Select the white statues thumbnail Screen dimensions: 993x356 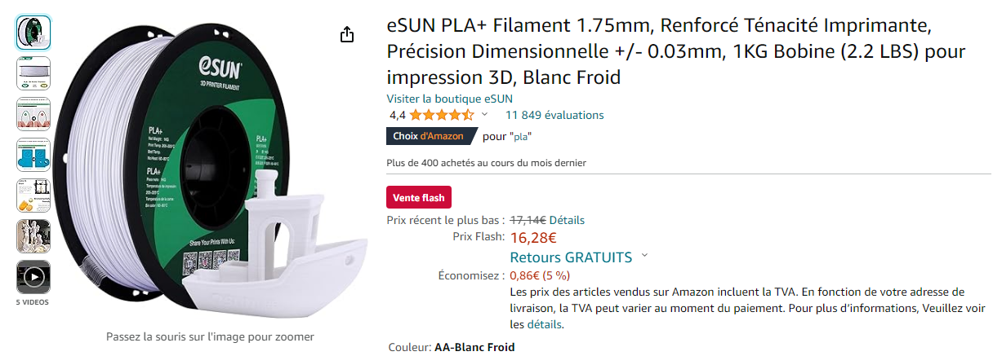click(33, 235)
